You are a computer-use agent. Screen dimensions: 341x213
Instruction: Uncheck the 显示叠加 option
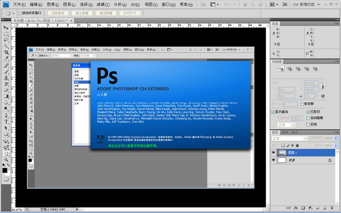273,112
